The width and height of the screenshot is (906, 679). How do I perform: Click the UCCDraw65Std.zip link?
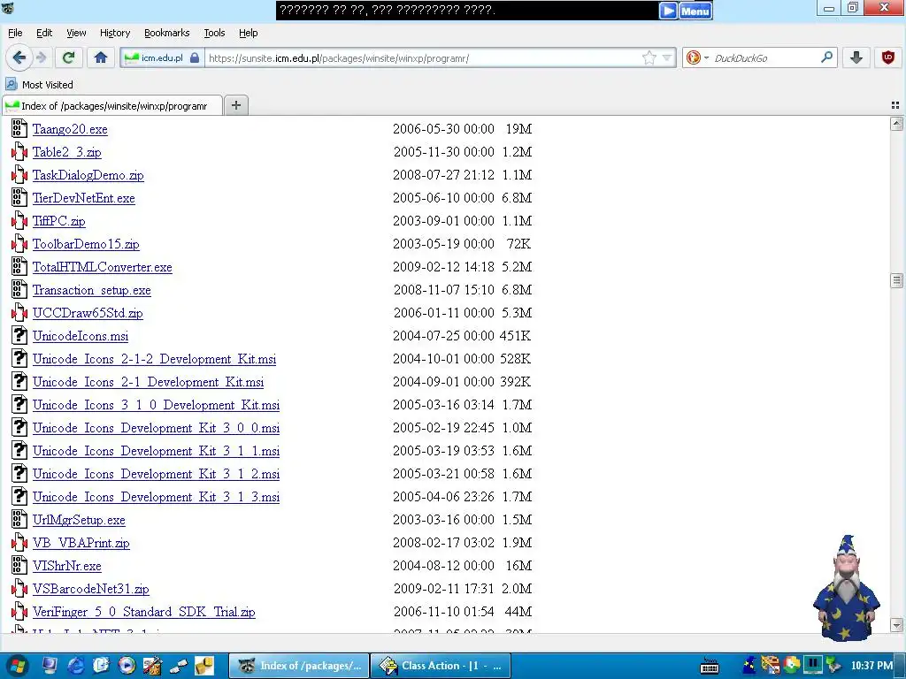pyautogui.click(x=88, y=313)
